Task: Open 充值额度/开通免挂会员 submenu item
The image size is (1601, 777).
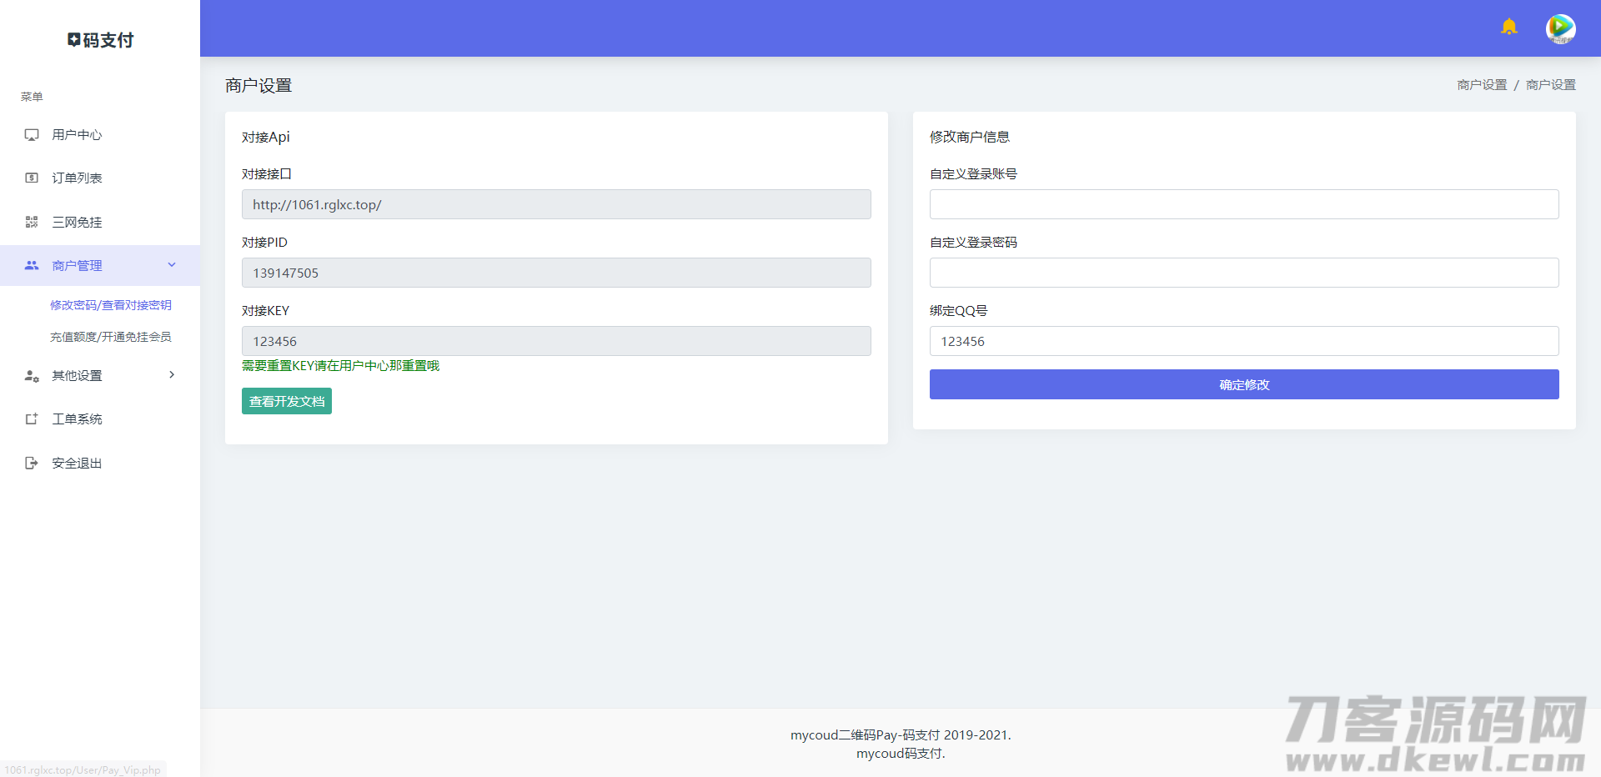Action: click(111, 337)
